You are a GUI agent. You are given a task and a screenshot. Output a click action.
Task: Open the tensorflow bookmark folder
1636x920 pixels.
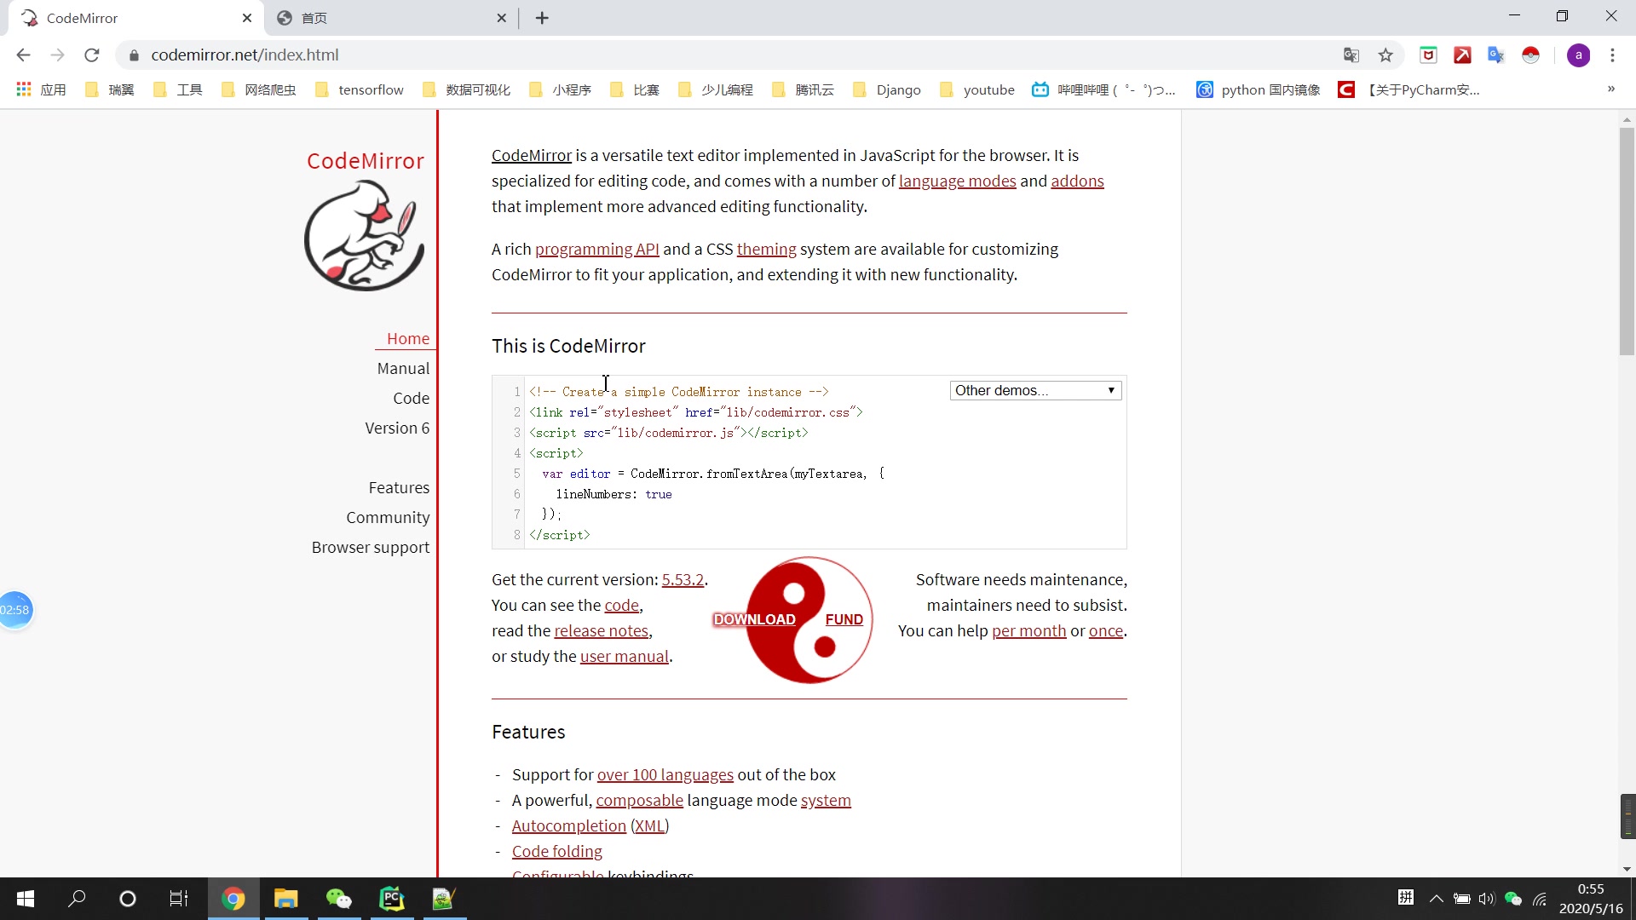click(360, 89)
